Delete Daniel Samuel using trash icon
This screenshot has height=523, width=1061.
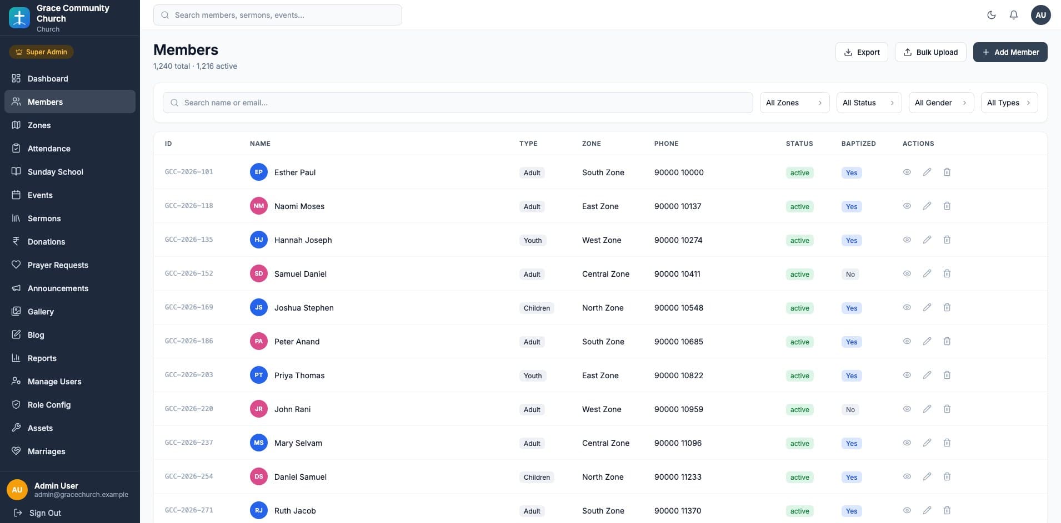coord(947,476)
